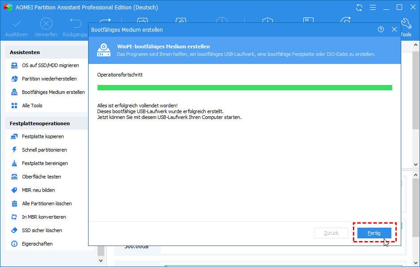
Task: Click AOMEI logo in title bar
Action: pos(8,7)
